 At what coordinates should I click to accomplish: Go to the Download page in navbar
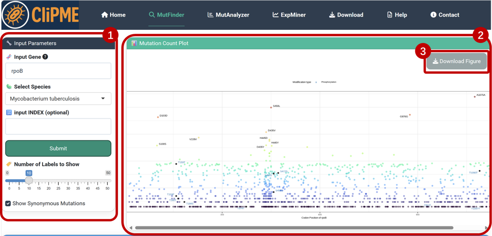(x=346, y=15)
